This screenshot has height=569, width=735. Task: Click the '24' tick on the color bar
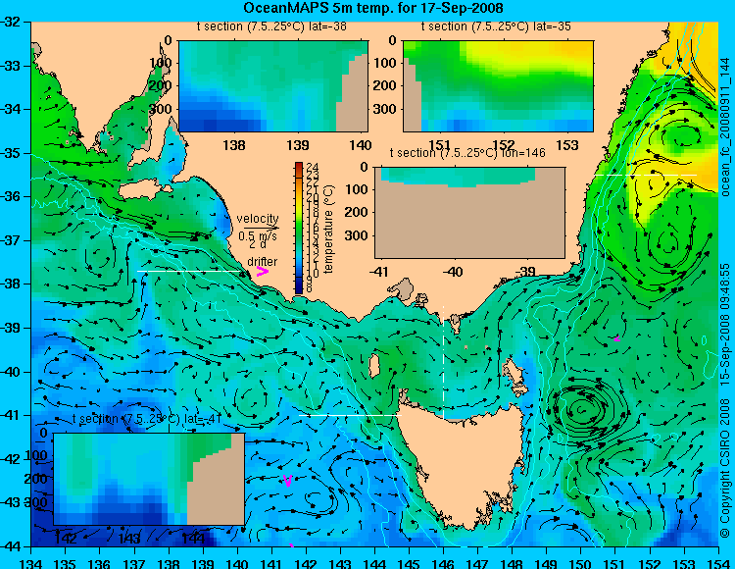coord(313,168)
